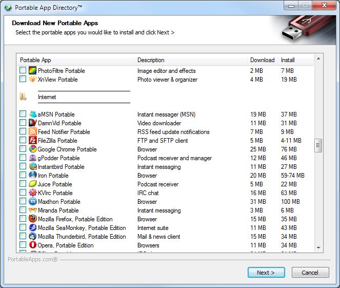Screen dimensions: 340x288
Task: Click the Opera Portable Edition icon
Action: [x=33, y=245]
